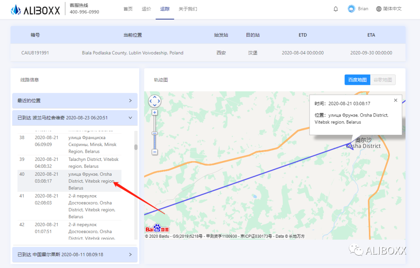Select route row 39 Talachyn District
The image size is (420, 268).
(69, 162)
